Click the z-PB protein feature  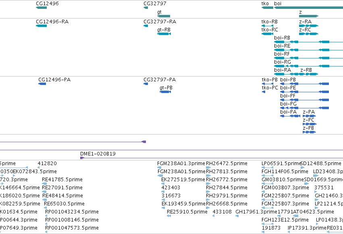click(x=309, y=132)
